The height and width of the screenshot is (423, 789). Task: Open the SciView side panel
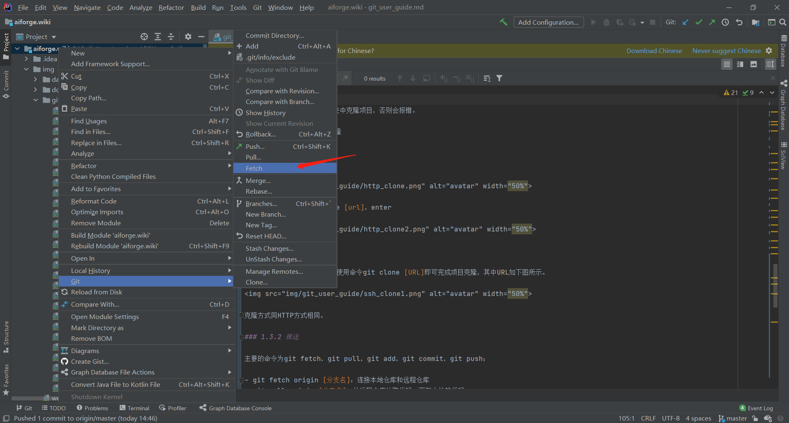pos(784,155)
